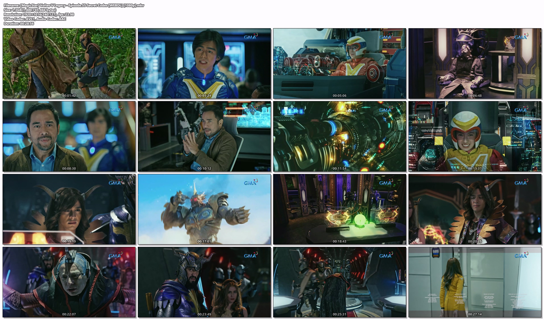544x320 pixels.
Task: Click the giant robot sky thumbnail at 00:17:01
Action: [204, 209]
